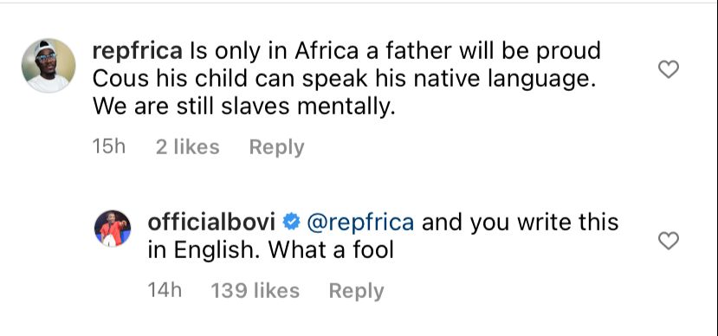Reply to repfrica's comment

coord(276,147)
